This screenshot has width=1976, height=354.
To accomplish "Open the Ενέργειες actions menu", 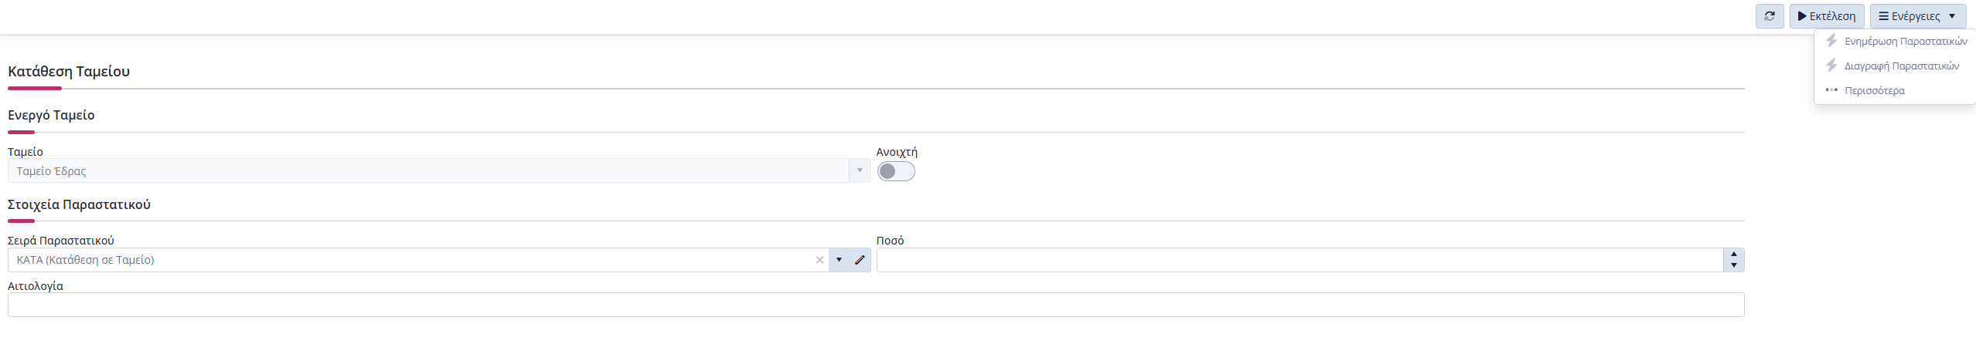I will [1918, 16].
